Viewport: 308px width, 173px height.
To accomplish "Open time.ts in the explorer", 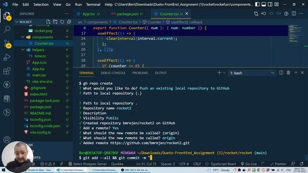I will point(40,56).
